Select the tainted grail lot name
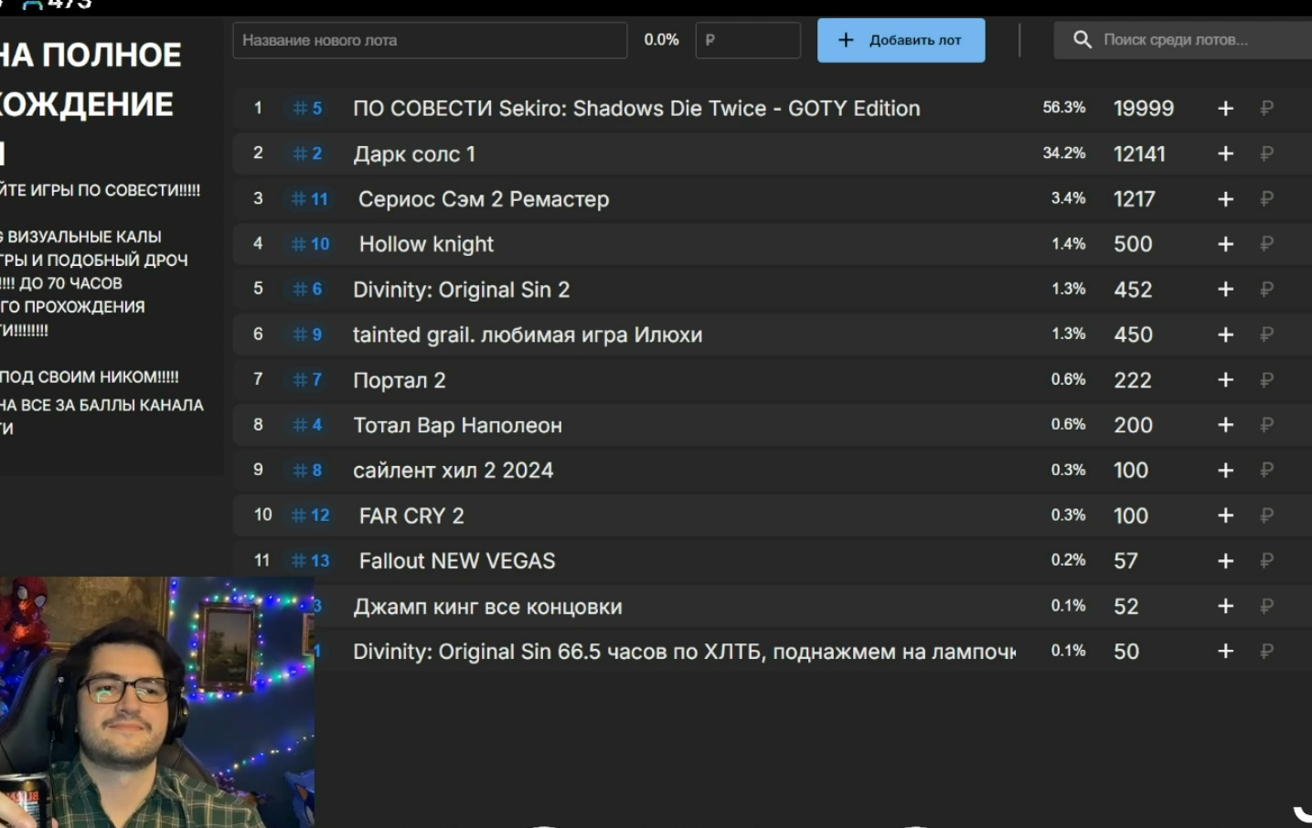 click(528, 334)
